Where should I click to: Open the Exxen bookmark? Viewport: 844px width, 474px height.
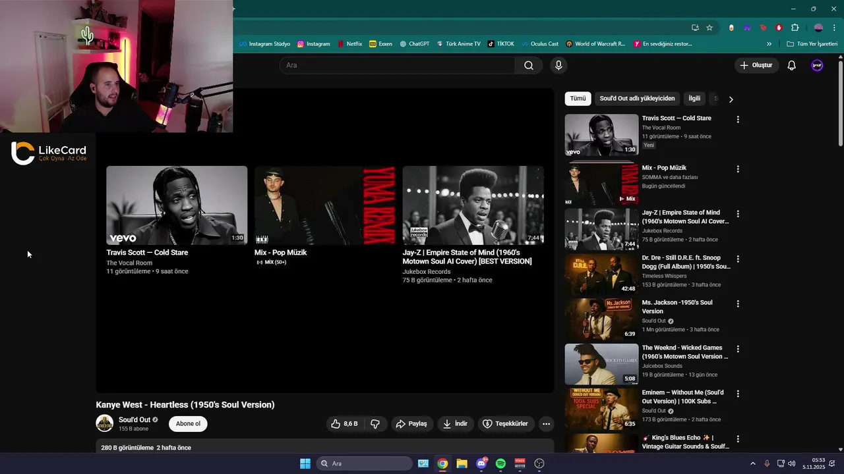[x=380, y=44]
